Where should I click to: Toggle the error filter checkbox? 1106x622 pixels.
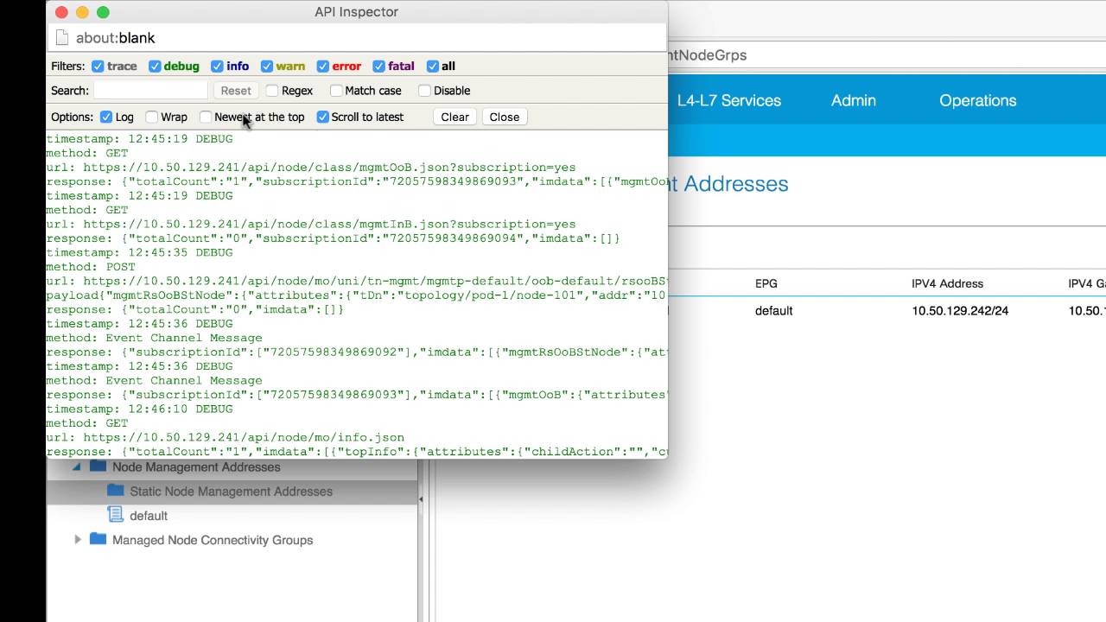(x=323, y=67)
